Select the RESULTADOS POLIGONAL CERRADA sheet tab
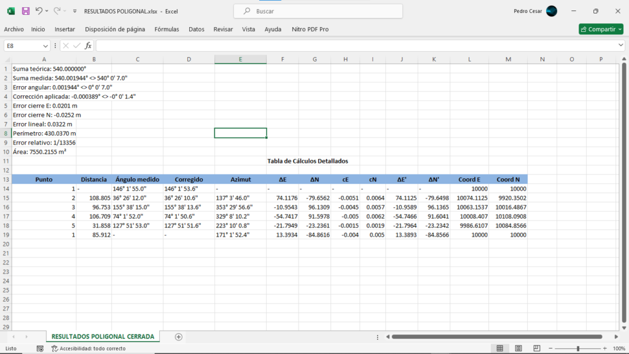Image resolution: width=629 pixels, height=354 pixels. point(103,337)
